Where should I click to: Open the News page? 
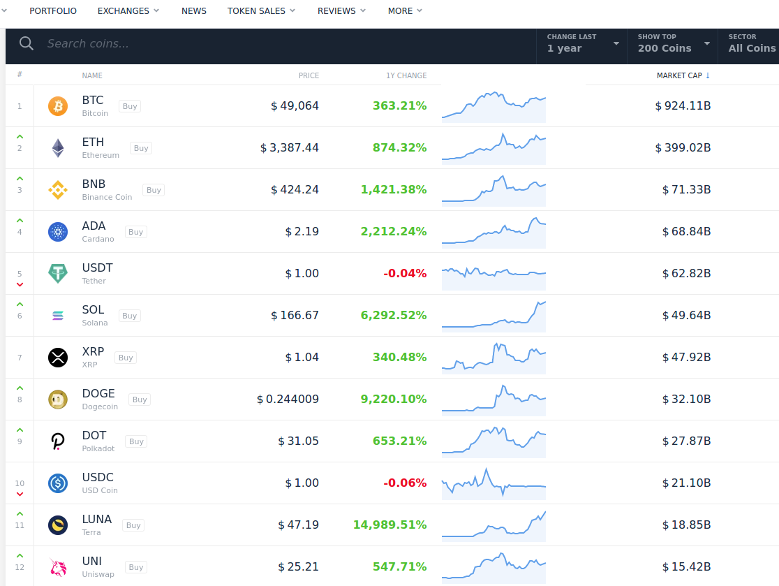[194, 11]
